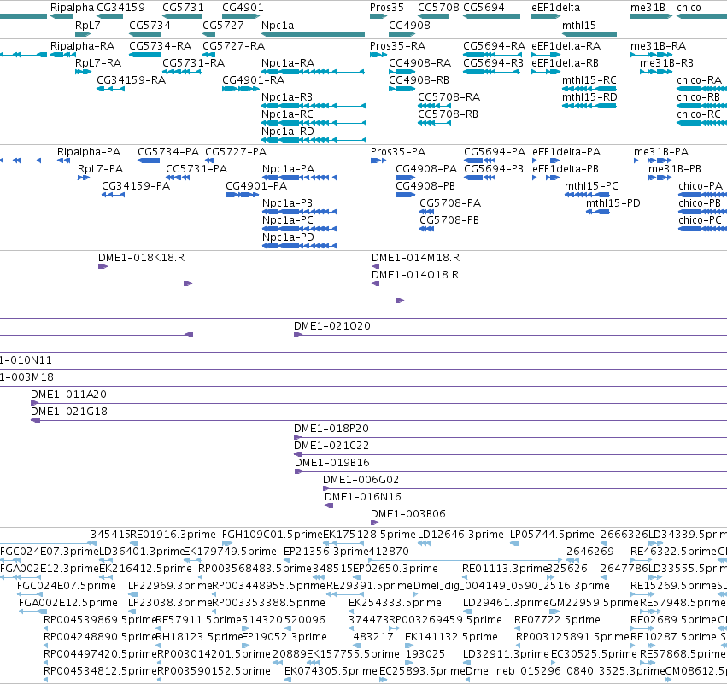Click the CG5734-PA protein label

point(167,152)
